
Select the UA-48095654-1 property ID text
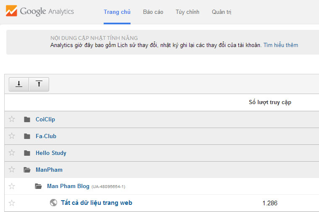pyautogui.click(x=108, y=187)
